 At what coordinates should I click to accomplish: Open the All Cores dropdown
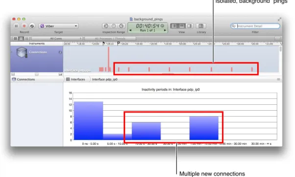pos(57,39)
